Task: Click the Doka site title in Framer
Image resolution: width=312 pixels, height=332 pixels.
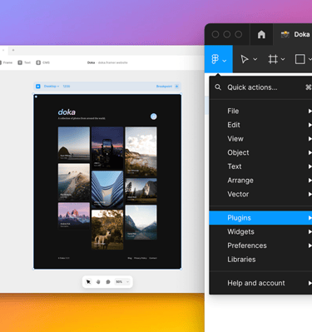Action: click(91, 62)
